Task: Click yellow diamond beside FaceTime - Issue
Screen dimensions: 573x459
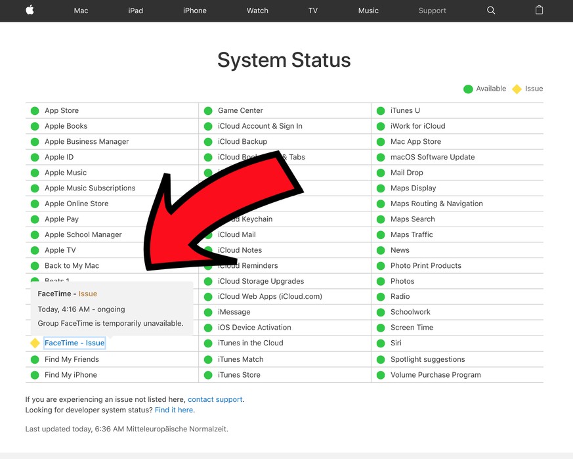Action: [35, 343]
